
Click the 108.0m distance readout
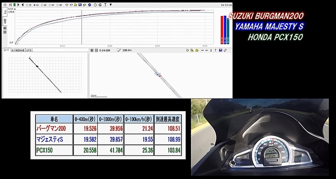[x=127, y=50]
